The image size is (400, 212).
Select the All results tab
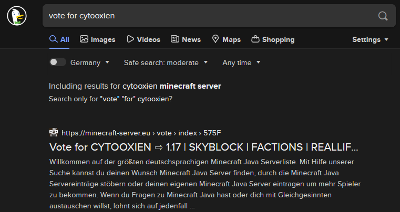pos(59,39)
